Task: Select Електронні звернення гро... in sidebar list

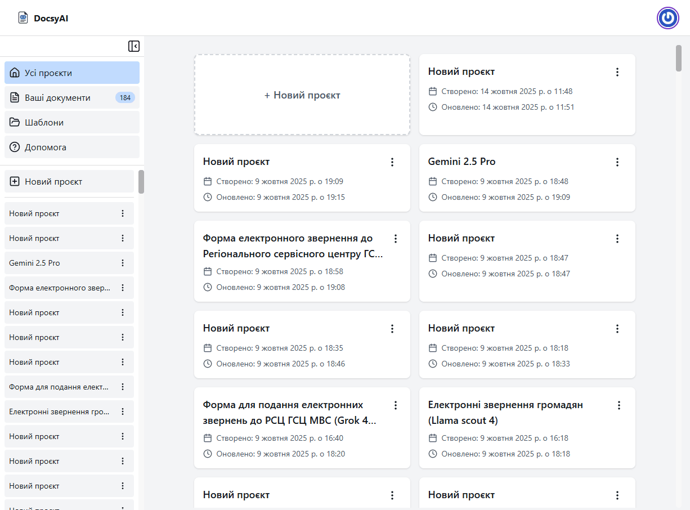Action: pyautogui.click(x=59, y=411)
